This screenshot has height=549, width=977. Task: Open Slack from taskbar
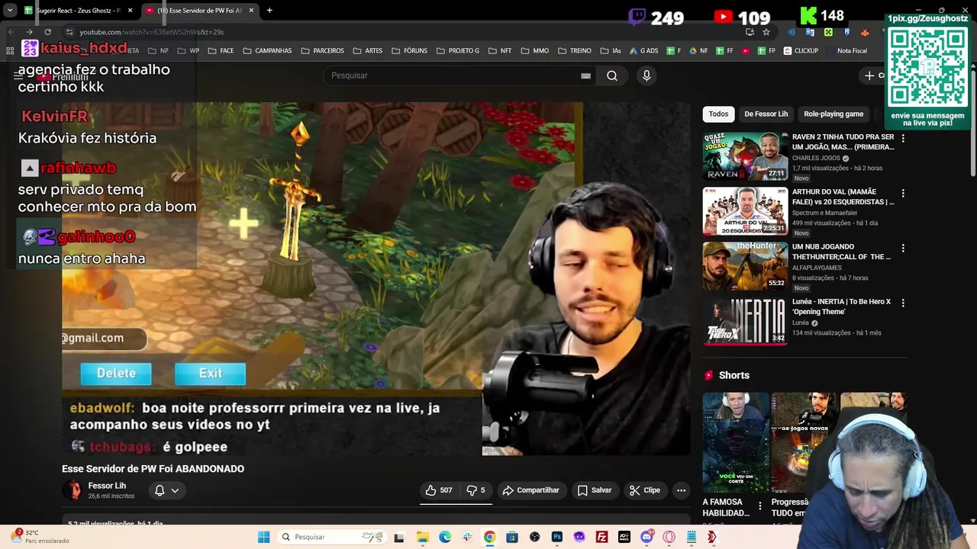click(x=467, y=537)
